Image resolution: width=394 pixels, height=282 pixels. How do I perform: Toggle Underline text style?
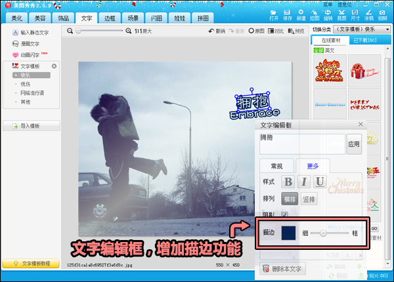tap(320, 182)
